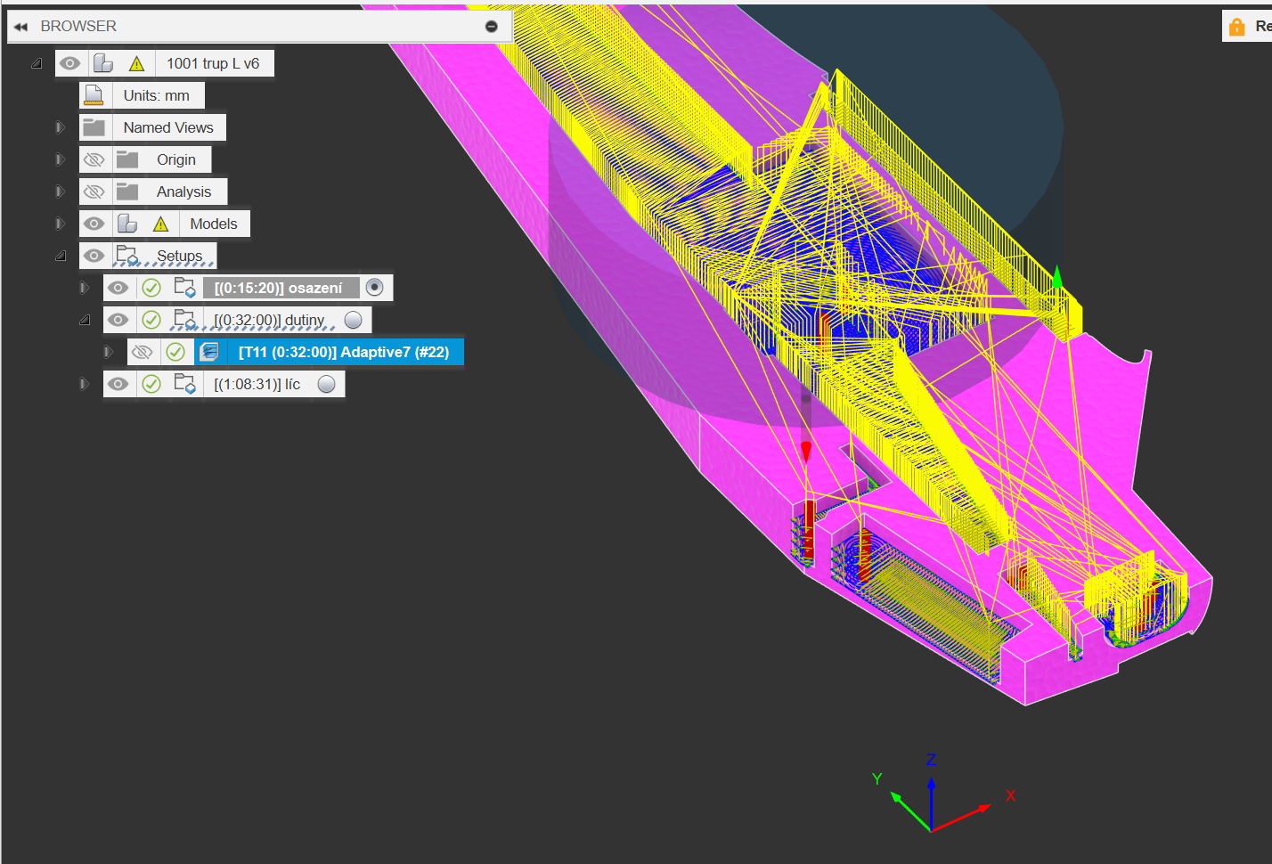Expand the Analysis folder node
The image size is (1272, 864).
point(60,192)
